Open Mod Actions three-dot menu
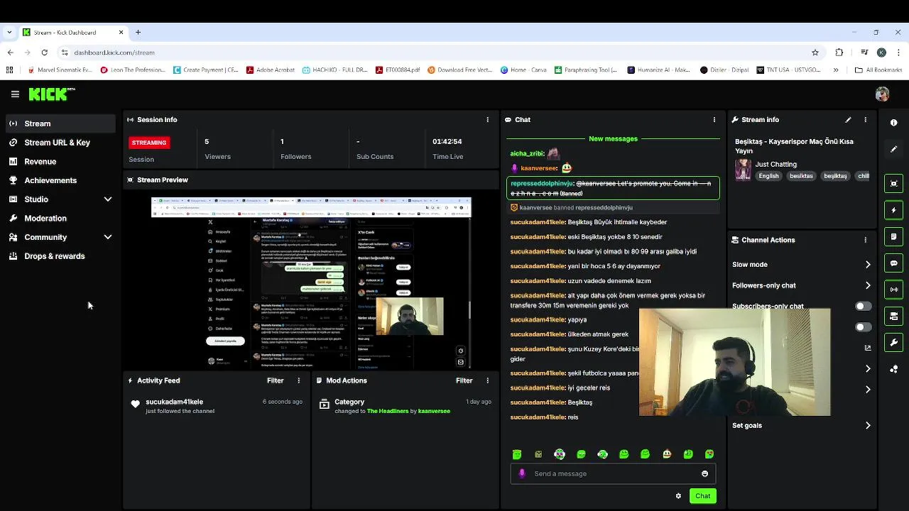This screenshot has height=511, width=909. (487, 380)
